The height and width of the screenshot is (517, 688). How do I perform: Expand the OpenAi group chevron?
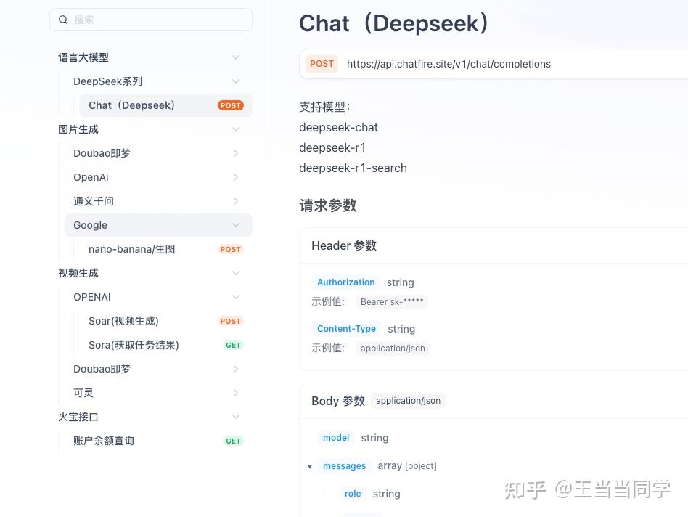(x=236, y=177)
